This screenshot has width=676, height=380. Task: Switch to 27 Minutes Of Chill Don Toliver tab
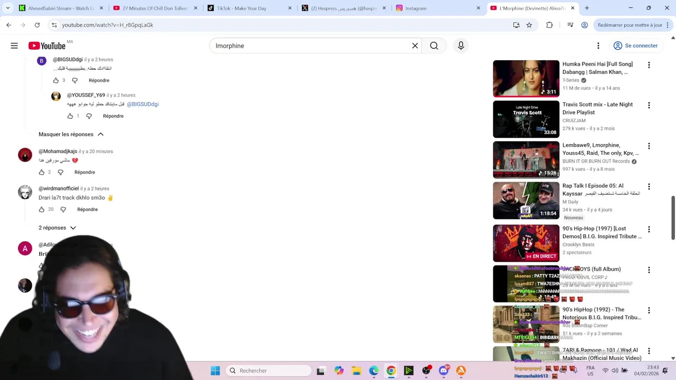click(154, 8)
